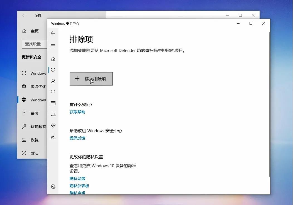Screen dimensions: 293x205
Task: Open the 获取帮助 link
Action: [77, 112]
